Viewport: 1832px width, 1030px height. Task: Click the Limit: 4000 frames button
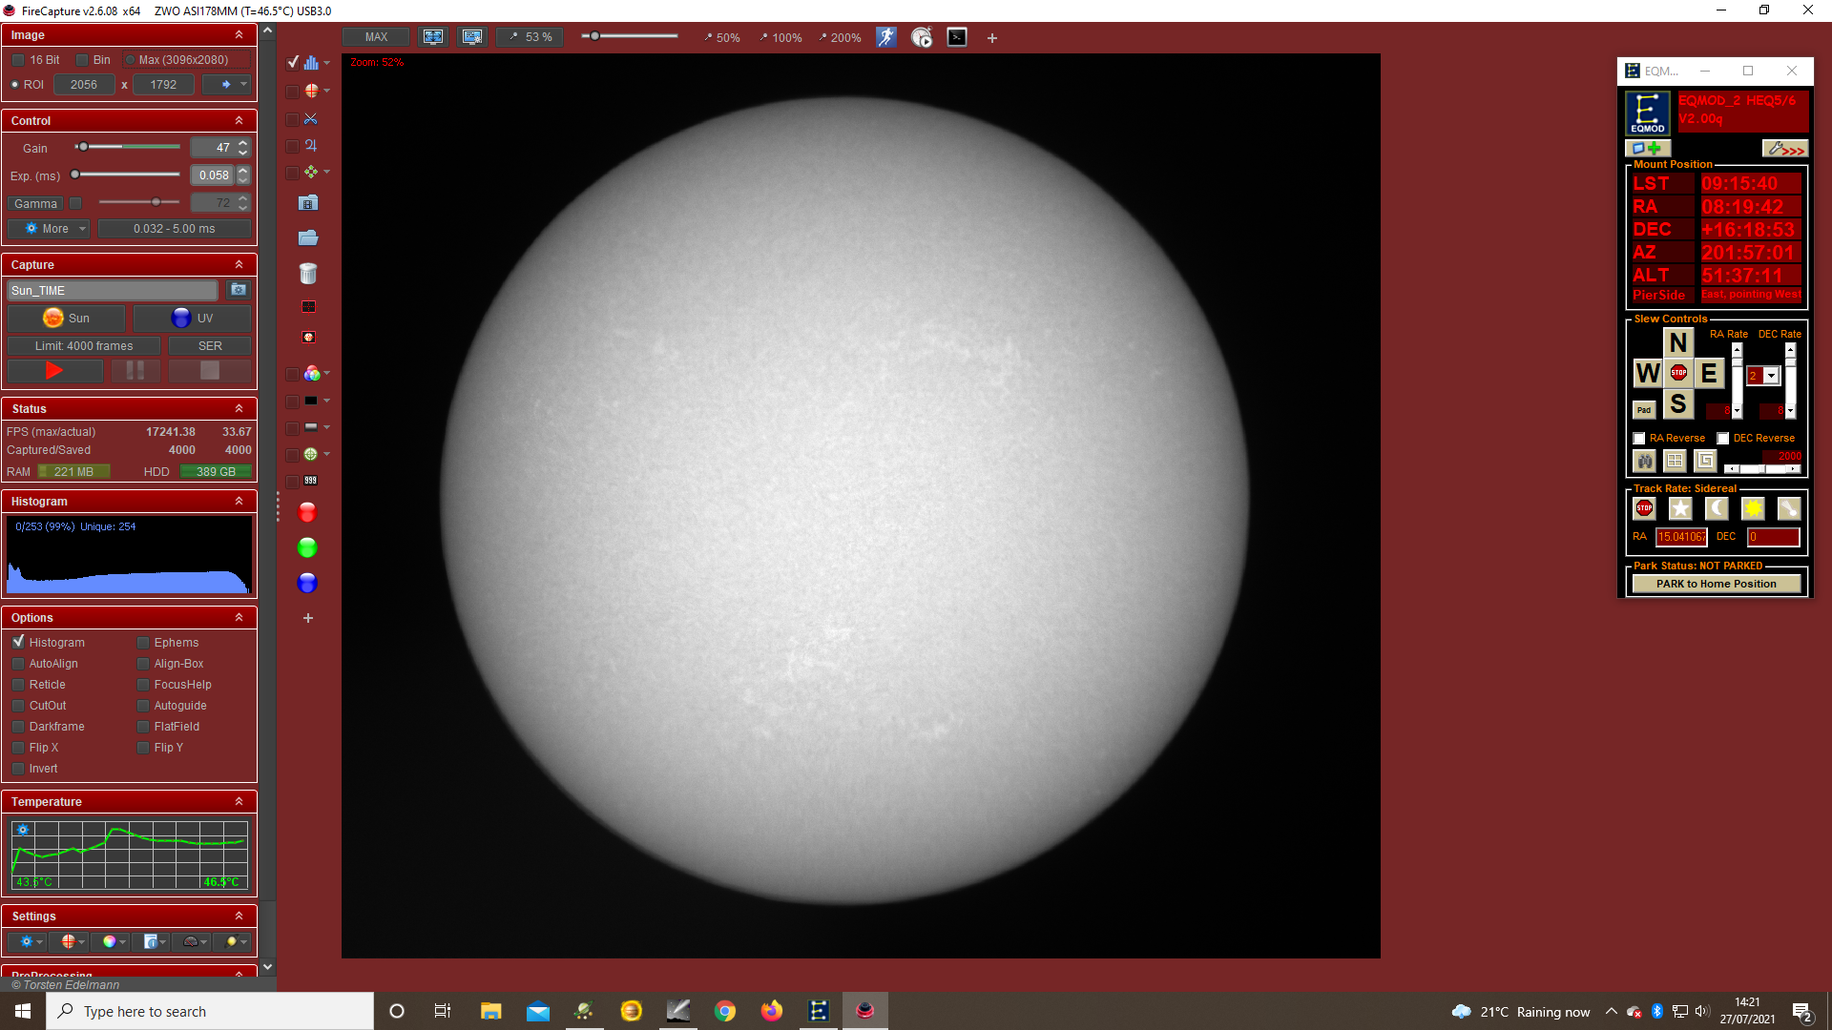[84, 346]
